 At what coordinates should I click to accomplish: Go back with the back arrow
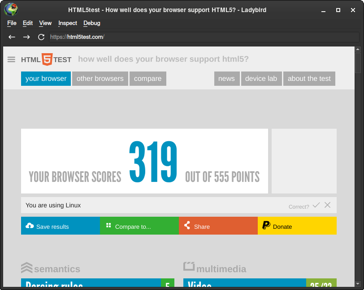point(12,37)
